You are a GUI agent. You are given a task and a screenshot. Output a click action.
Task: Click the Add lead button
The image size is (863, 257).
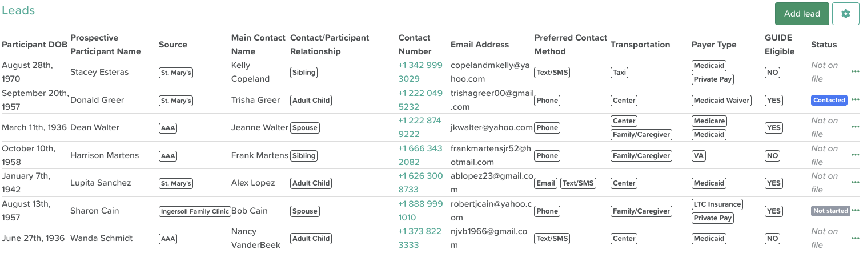(x=802, y=14)
